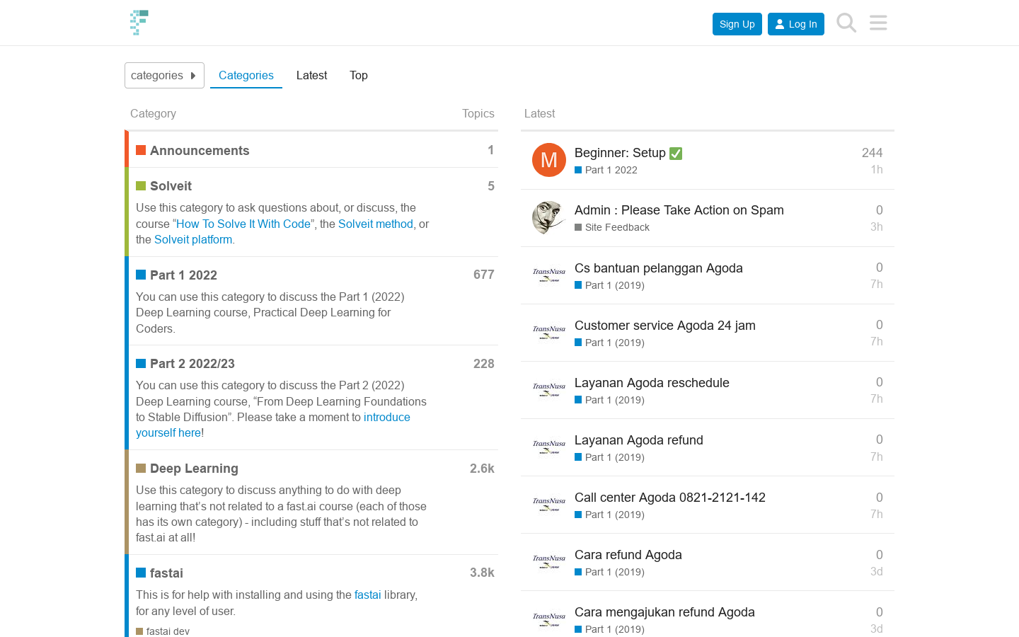Click the 244 reply count on Beginner: Setup
1019x637 pixels.
pyautogui.click(x=872, y=153)
